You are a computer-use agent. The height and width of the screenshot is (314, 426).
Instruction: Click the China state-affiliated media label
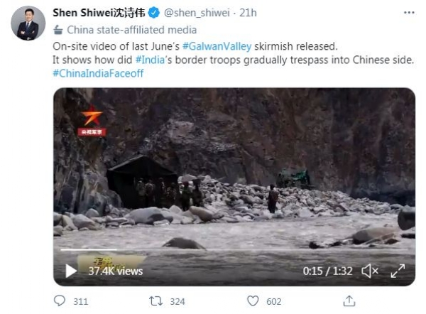tap(132, 30)
